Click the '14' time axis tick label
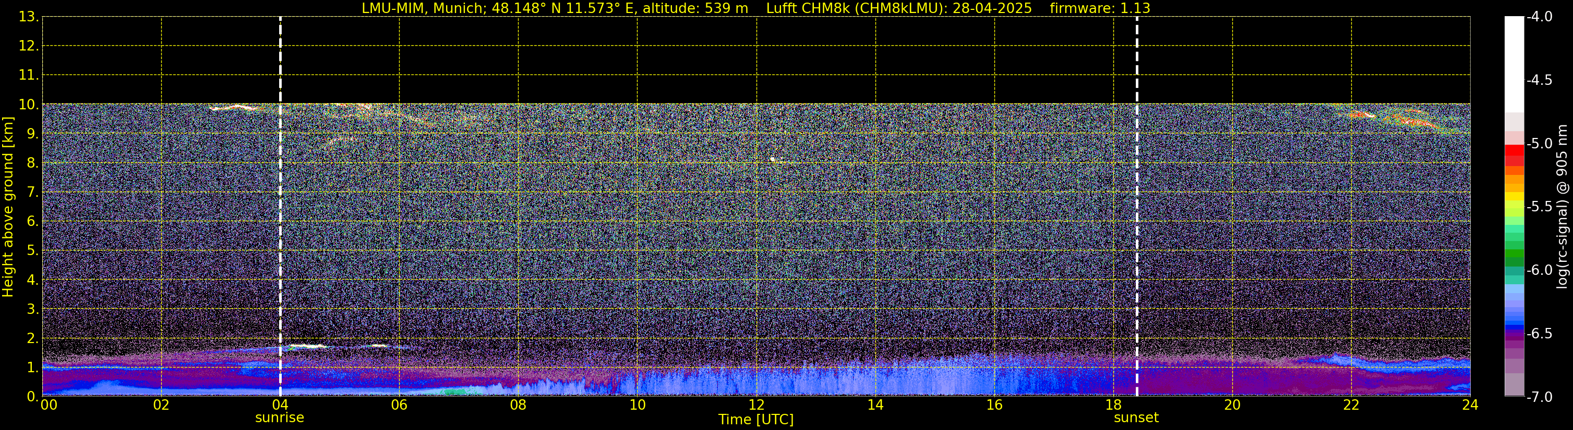The height and width of the screenshot is (430, 1573). tap(875, 405)
